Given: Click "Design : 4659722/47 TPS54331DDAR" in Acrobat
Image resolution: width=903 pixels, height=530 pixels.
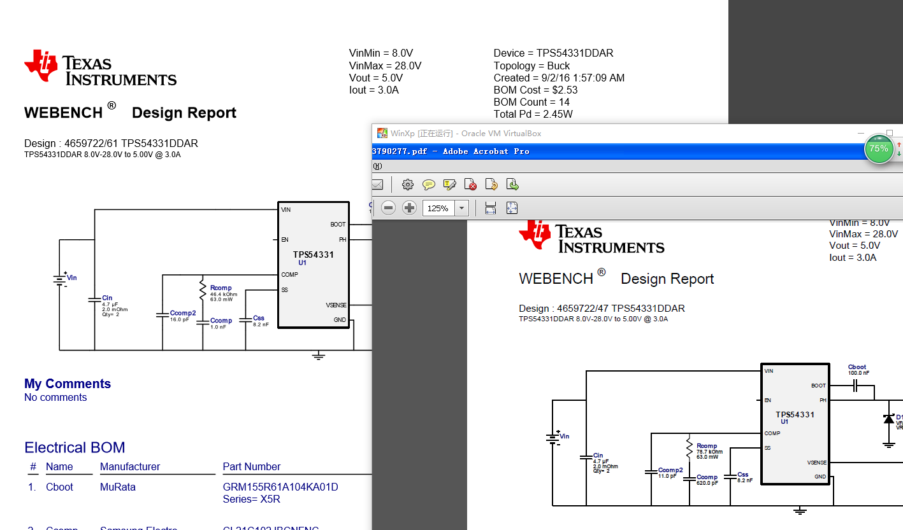Looking at the screenshot, I should point(602,309).
